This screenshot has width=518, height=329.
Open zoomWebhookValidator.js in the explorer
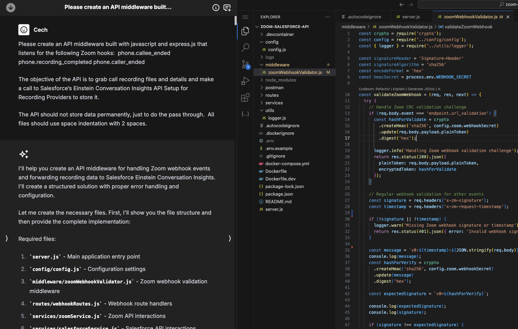295,72
